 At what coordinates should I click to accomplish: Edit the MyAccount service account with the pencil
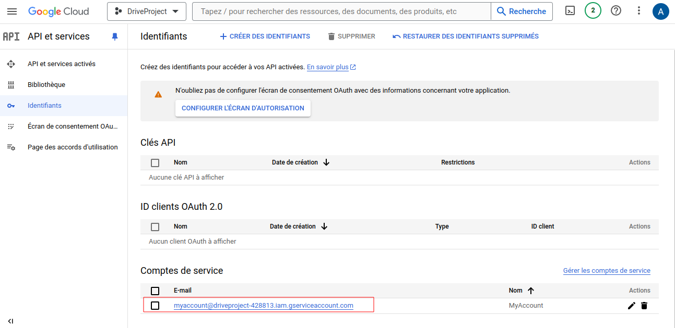631,306
